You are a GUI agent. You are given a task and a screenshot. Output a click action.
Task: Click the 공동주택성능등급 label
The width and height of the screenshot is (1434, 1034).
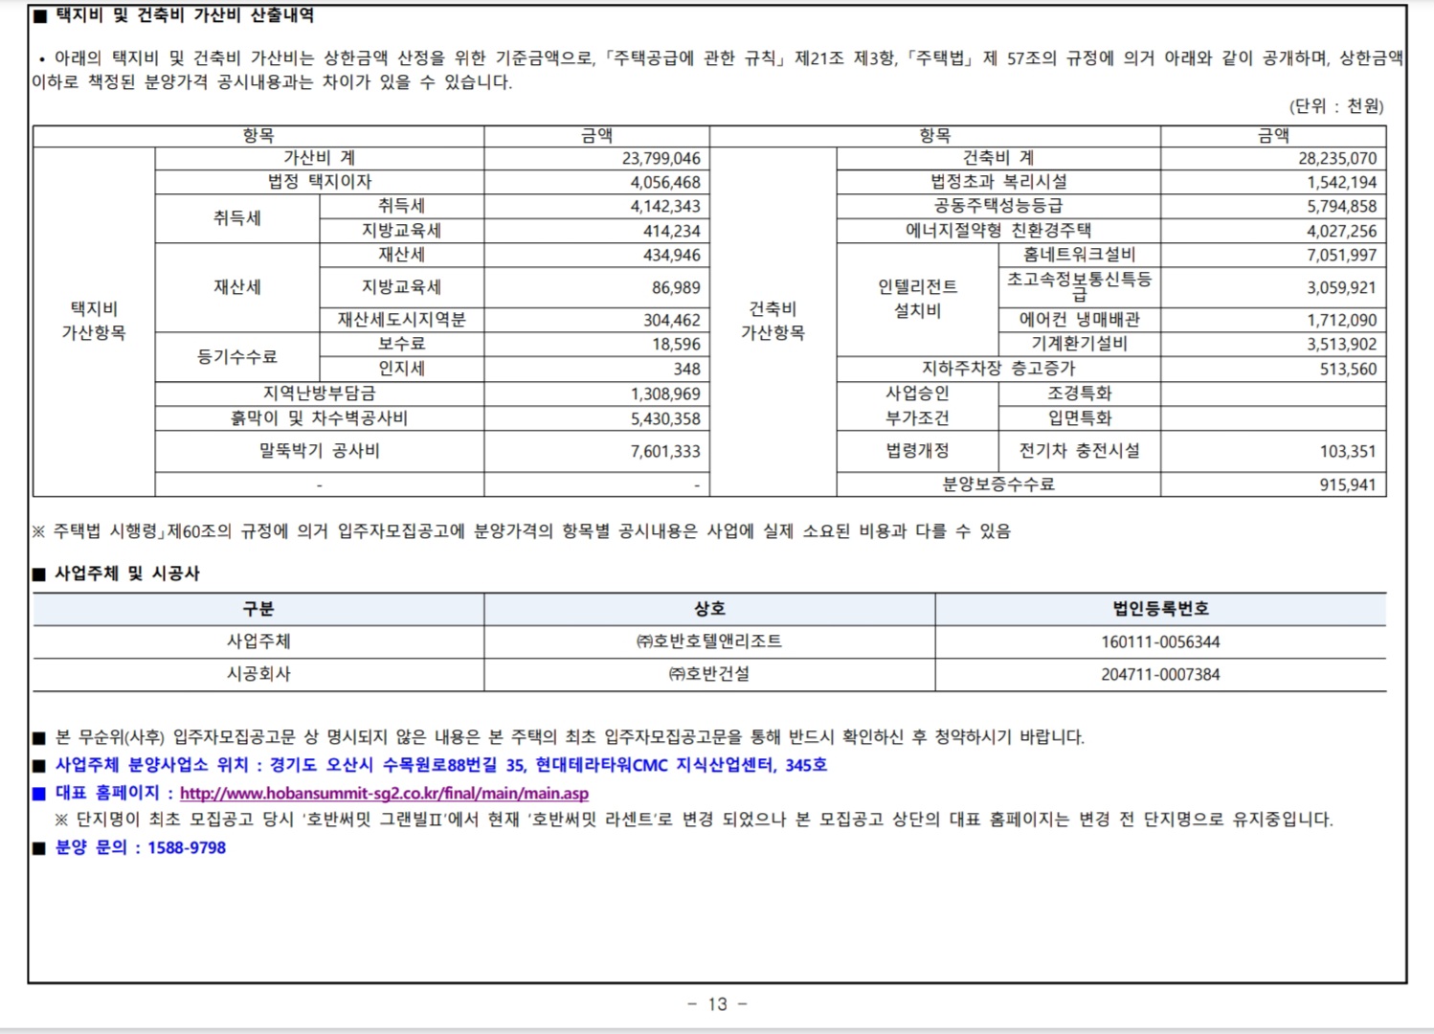998,206
